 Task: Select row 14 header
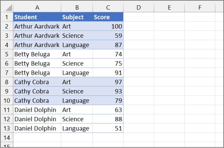point(7,138)
